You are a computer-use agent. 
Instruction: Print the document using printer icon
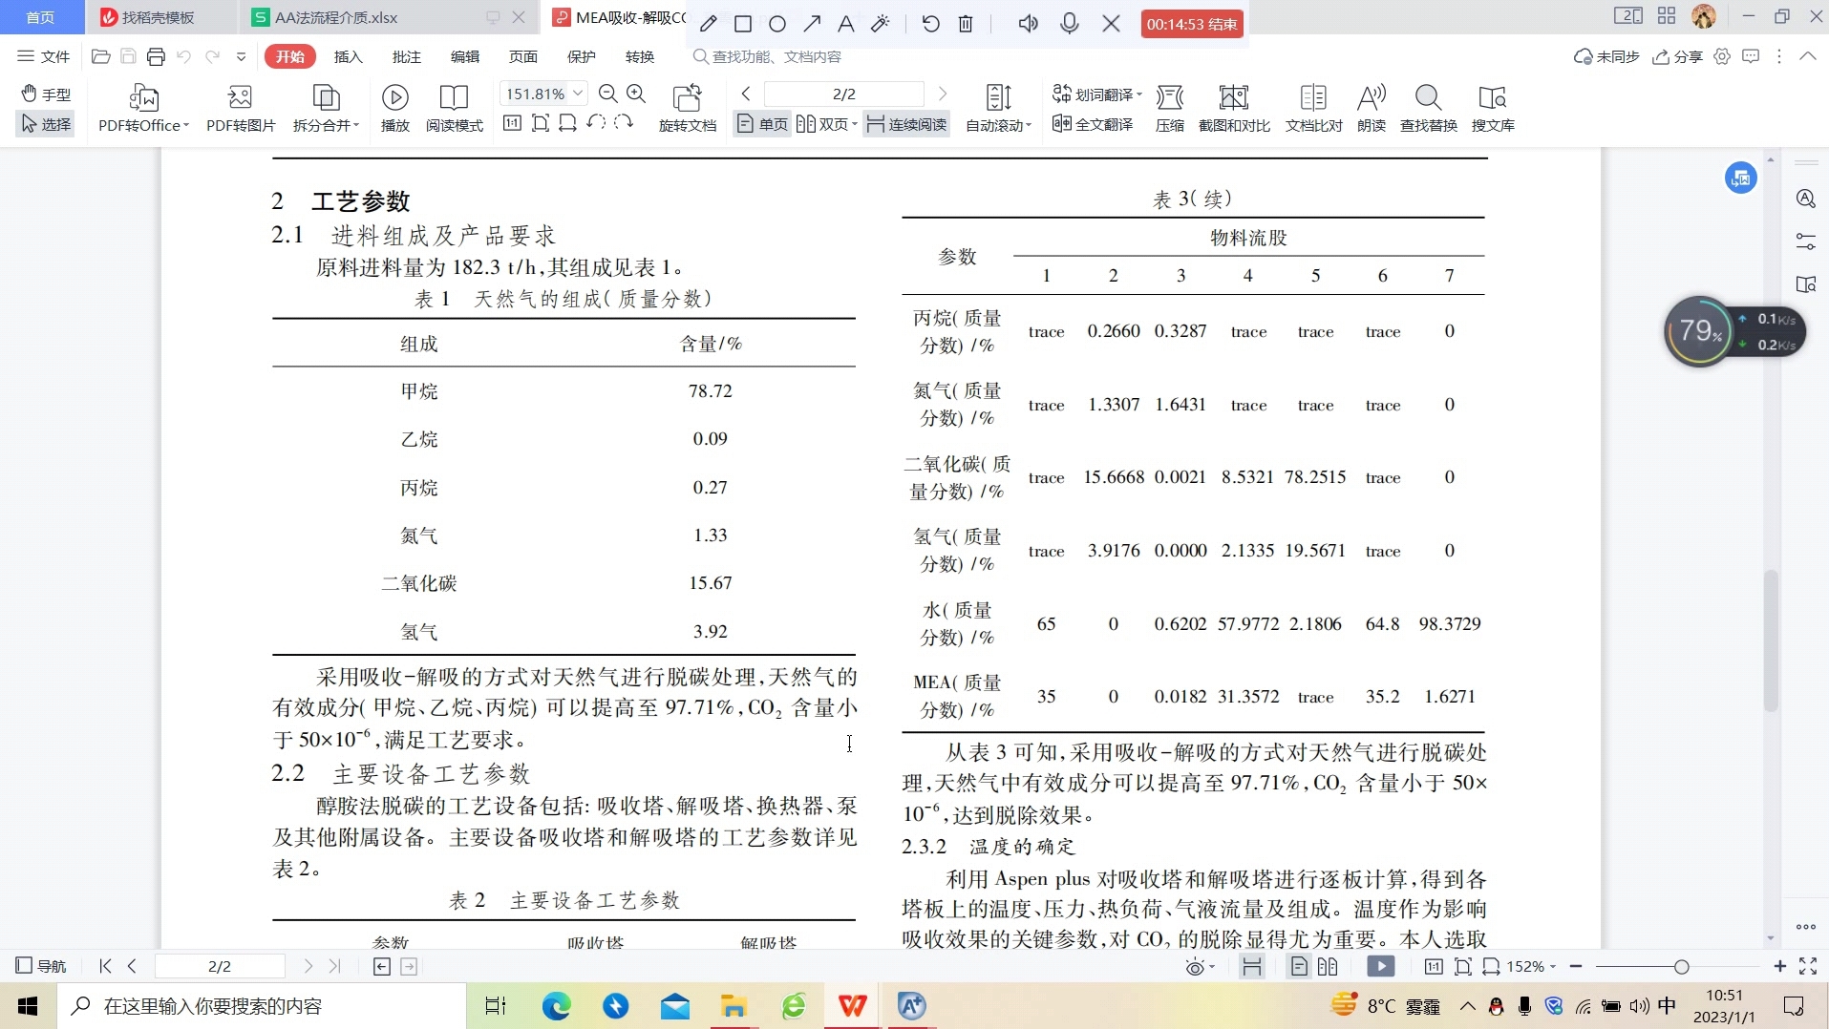click(156, 56)
